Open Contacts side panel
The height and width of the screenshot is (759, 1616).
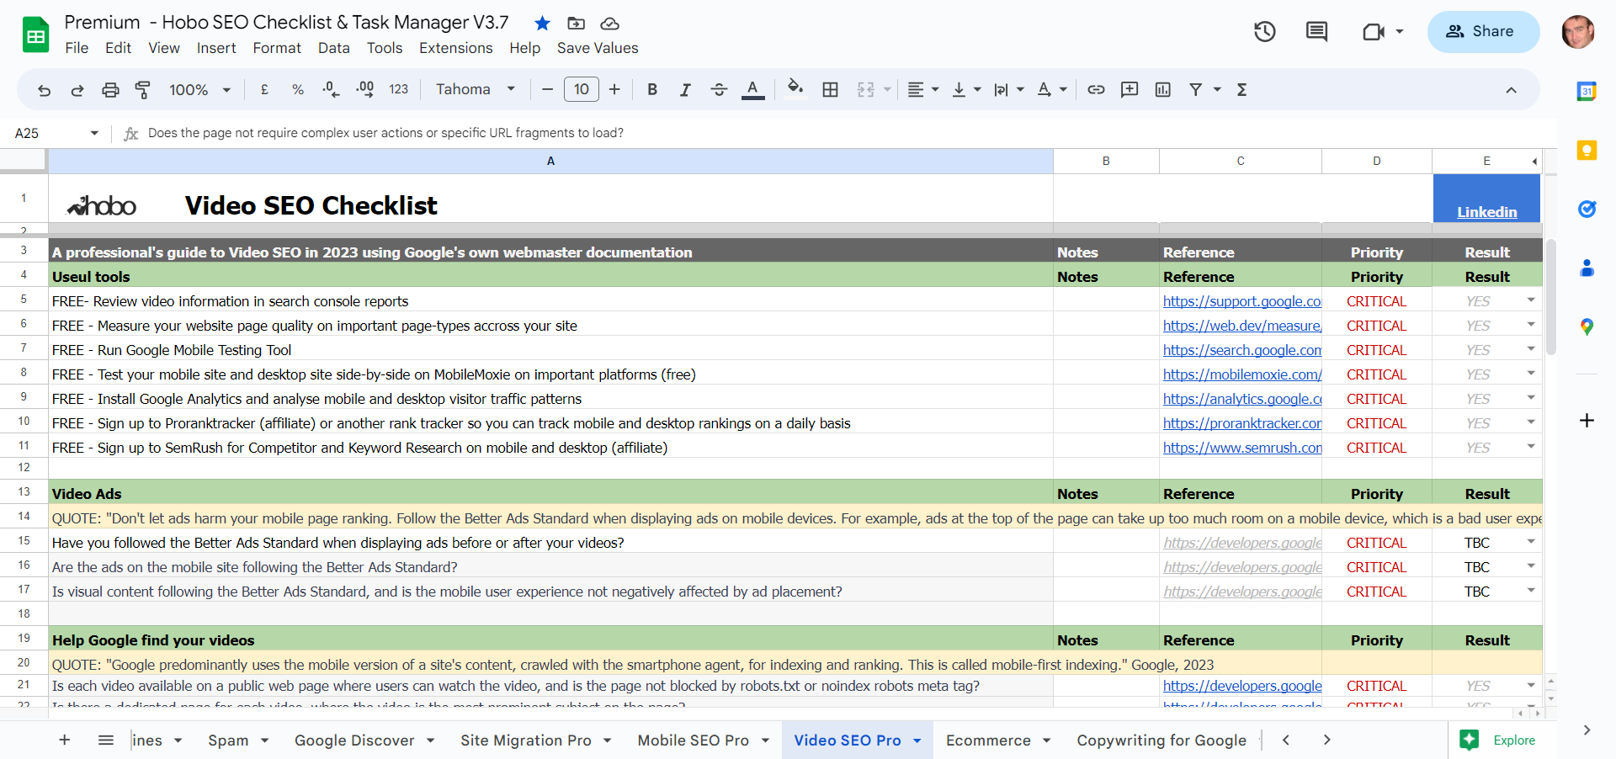point(1587,268)
